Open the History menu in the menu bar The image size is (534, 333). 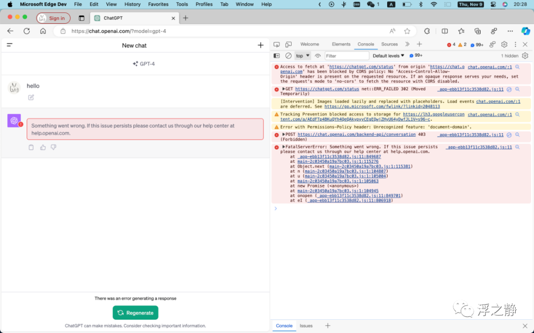(132, 4)
